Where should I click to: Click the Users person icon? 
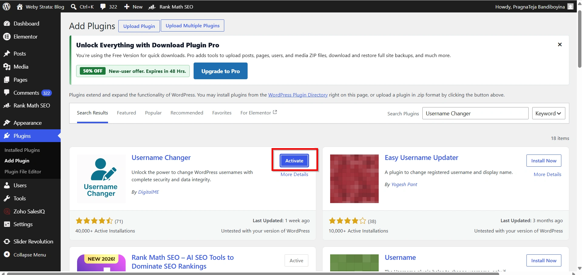coord(7,185)
